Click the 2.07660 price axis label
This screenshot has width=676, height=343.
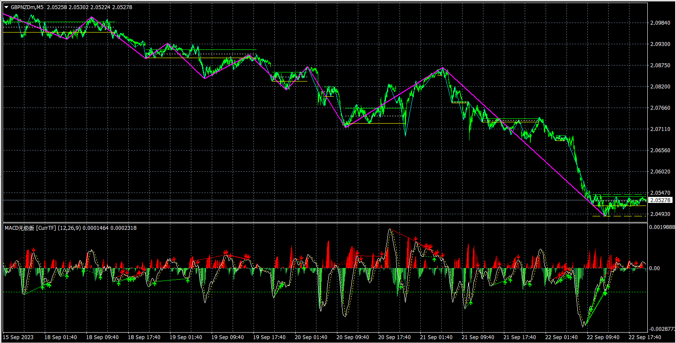660,108
